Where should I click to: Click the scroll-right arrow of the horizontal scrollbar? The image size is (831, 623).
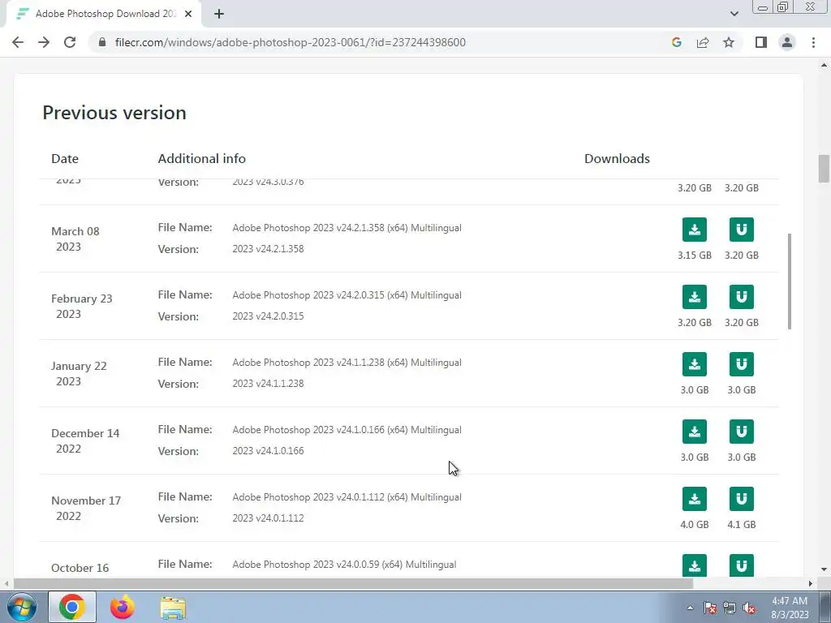pos(811,584)
